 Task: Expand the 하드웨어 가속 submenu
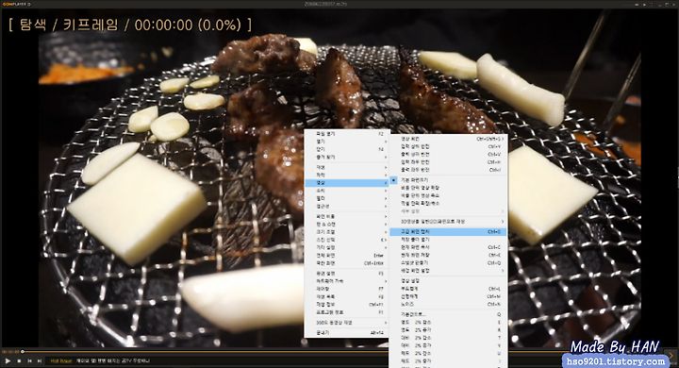(x=347, y=281)
